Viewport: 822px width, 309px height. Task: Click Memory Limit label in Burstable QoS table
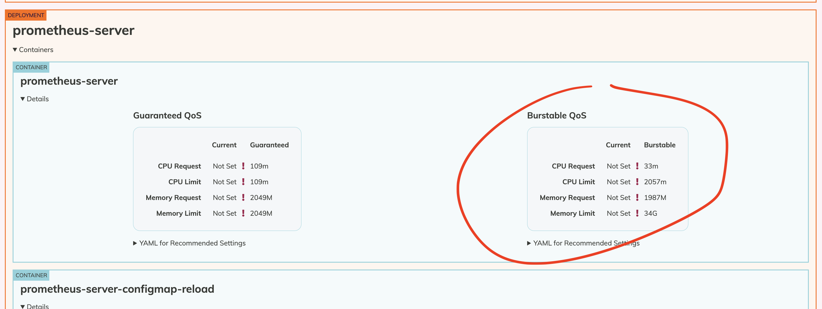pos(572,213)
